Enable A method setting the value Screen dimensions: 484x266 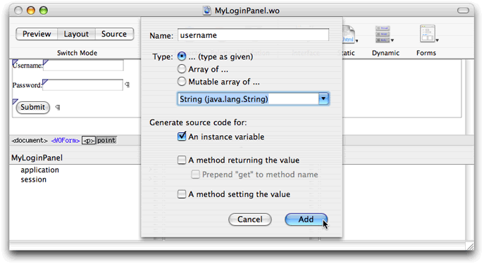pyautogui.click(x=182, y=194)
